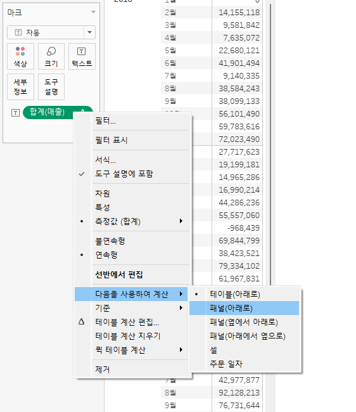Image resolution: width=356 pixels, height=412 pixels.
Task: Select 패널(옆에서 아래로) compute option
Action: click(x=245, y=322)
